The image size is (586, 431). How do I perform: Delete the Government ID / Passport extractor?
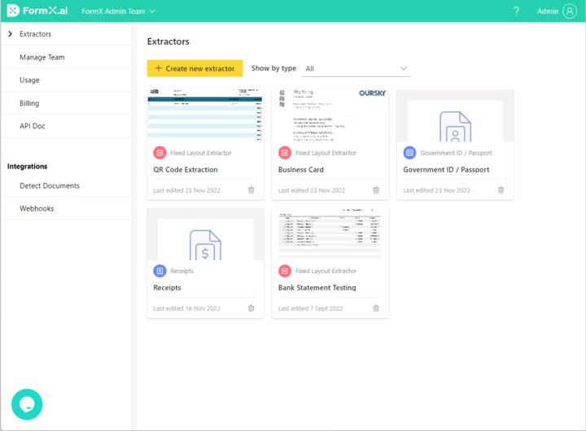coord(501,190)
